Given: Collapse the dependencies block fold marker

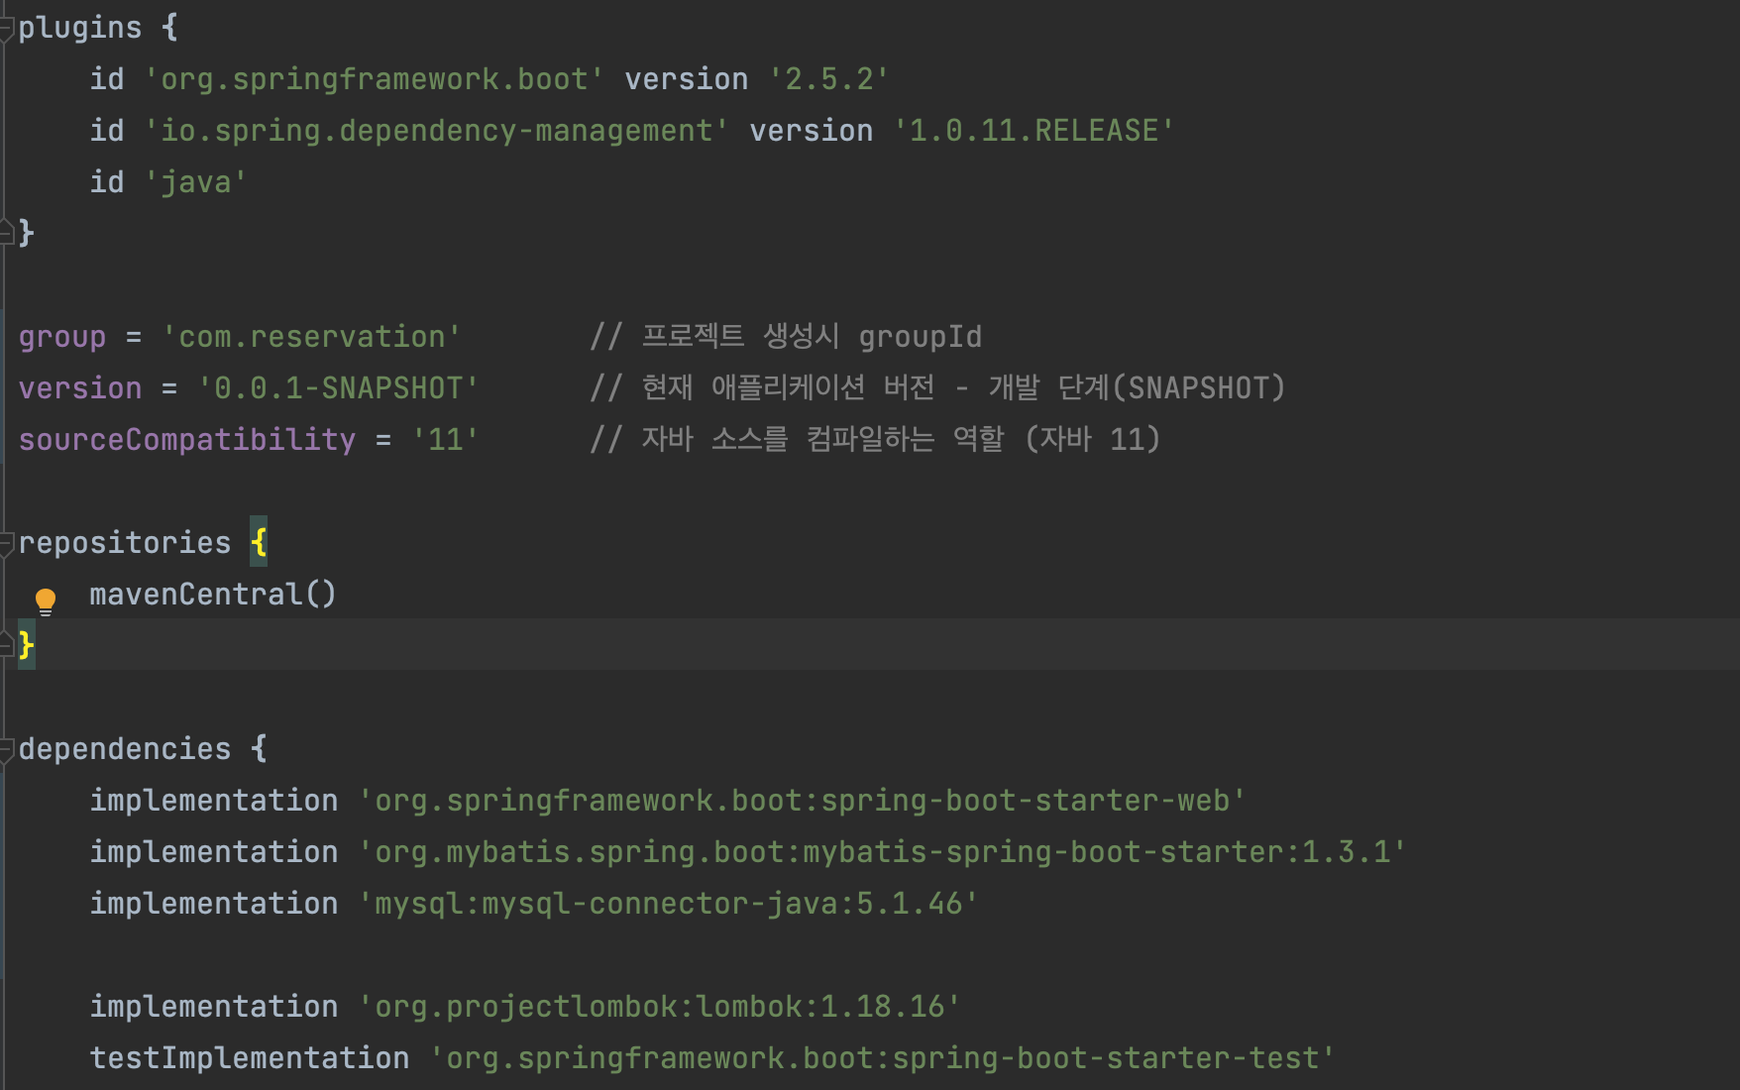Looking at the screenshot, I should (x=5, y=749).
